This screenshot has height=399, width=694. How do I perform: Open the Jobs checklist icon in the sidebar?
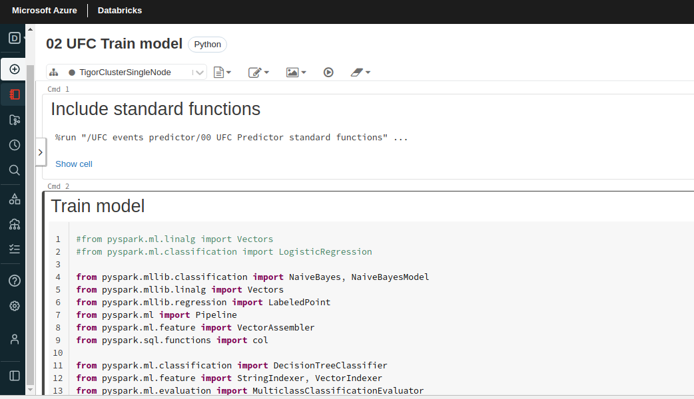(x=15, y=249)
